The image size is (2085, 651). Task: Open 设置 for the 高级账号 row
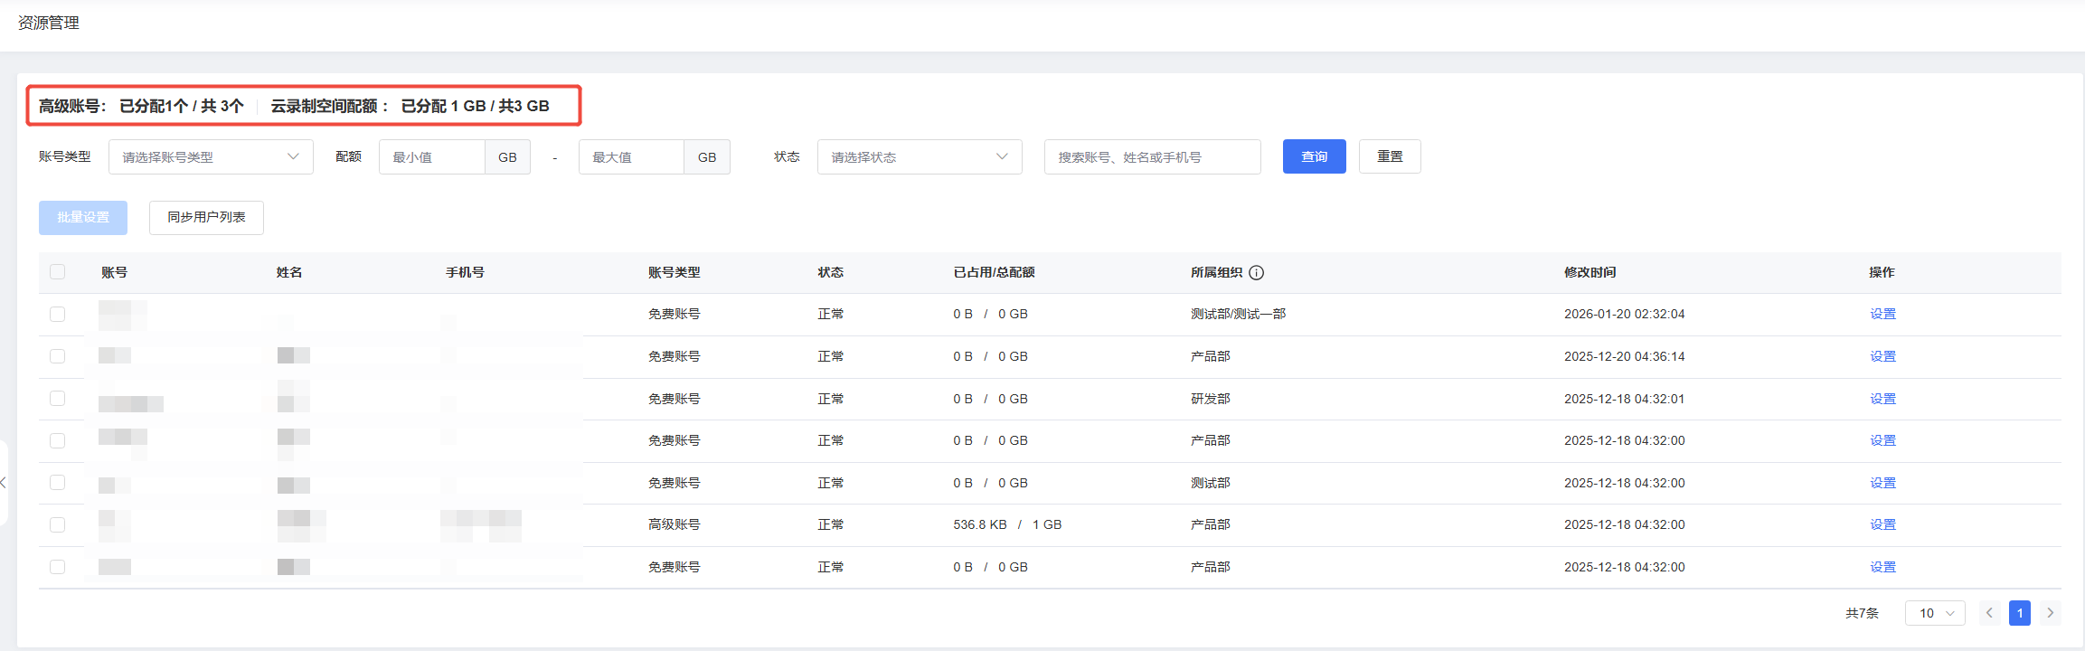1882,524
